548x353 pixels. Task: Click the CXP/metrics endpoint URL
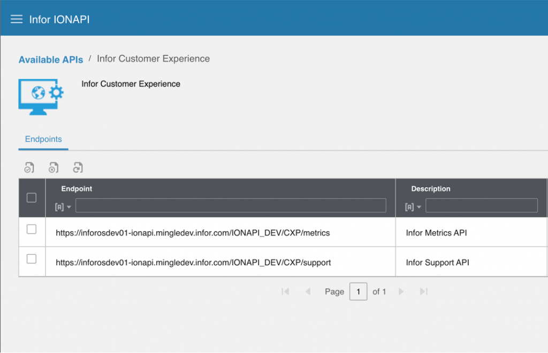pyautogui.click(x=193, y=233)
